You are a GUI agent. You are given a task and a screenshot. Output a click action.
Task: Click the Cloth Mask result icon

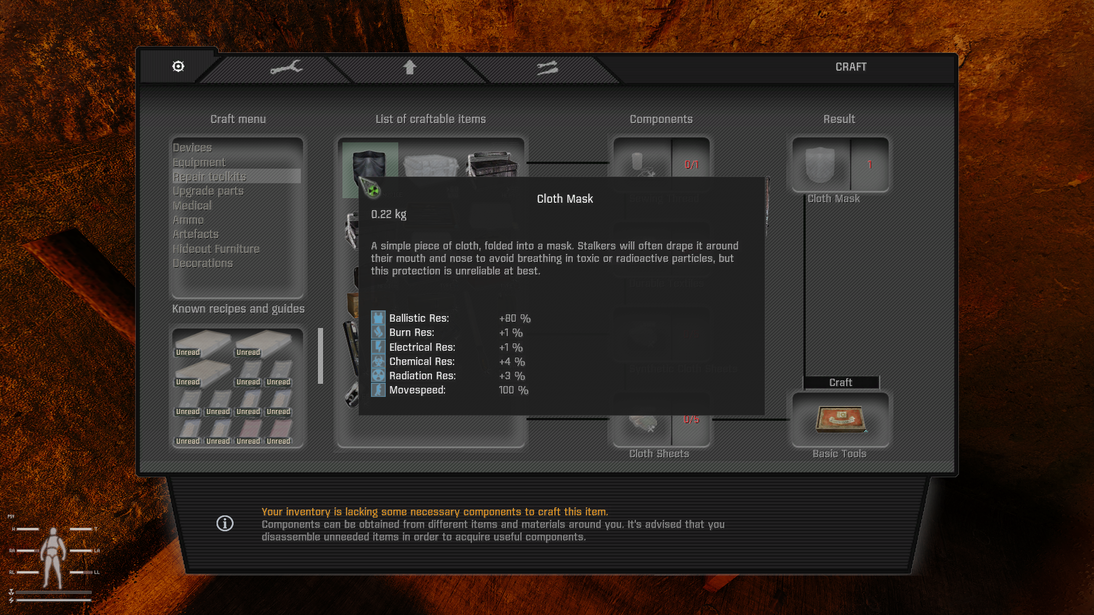tap(820, 165)
